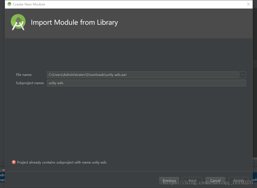
Task: Close the Create New Module window
Action: 248,4
